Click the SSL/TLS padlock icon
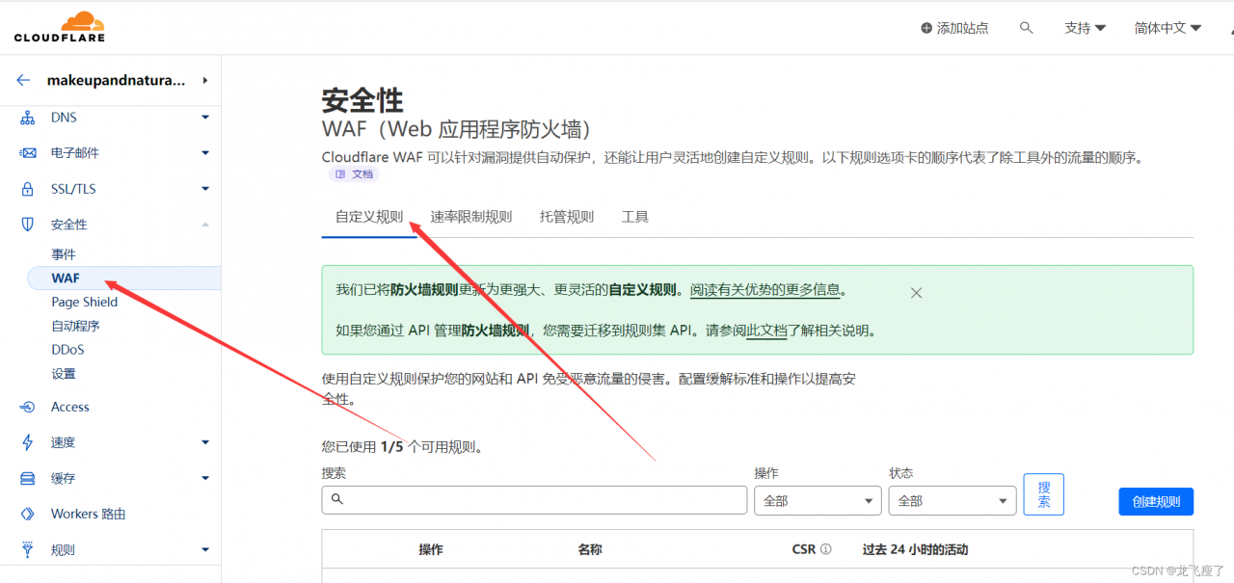Viewport: 1234px width, 583px height. 29,188
